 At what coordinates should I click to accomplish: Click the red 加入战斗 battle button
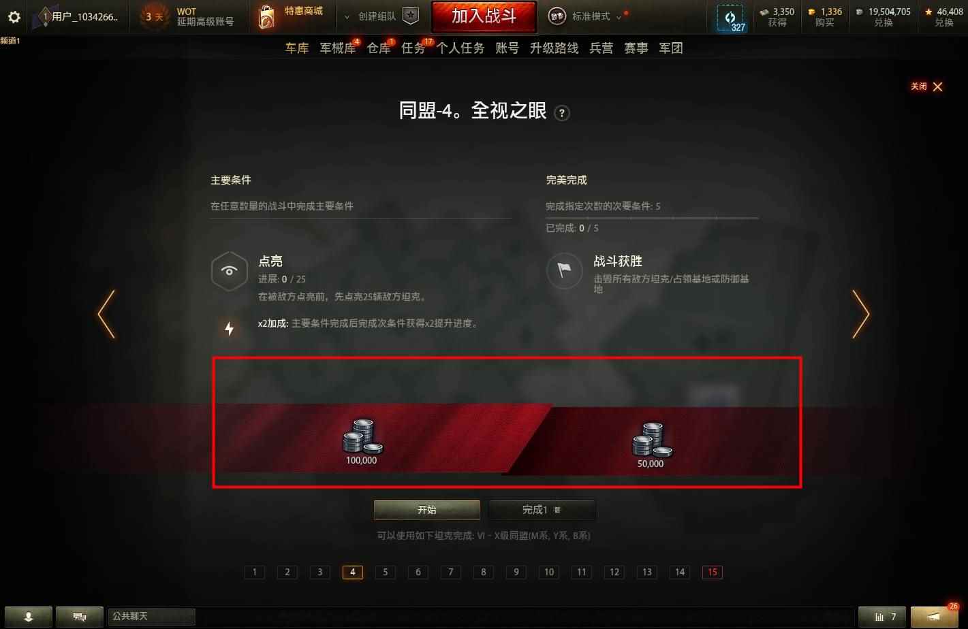(x=484, y=16)
